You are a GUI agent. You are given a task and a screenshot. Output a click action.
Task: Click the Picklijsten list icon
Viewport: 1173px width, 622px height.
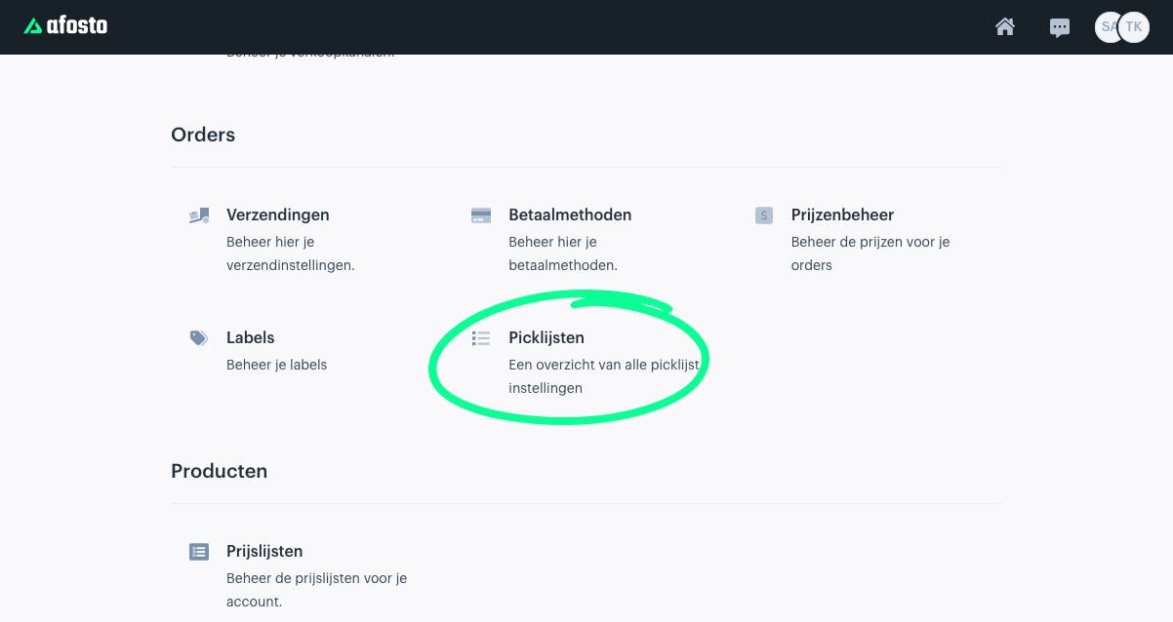(x=481, y=338)
